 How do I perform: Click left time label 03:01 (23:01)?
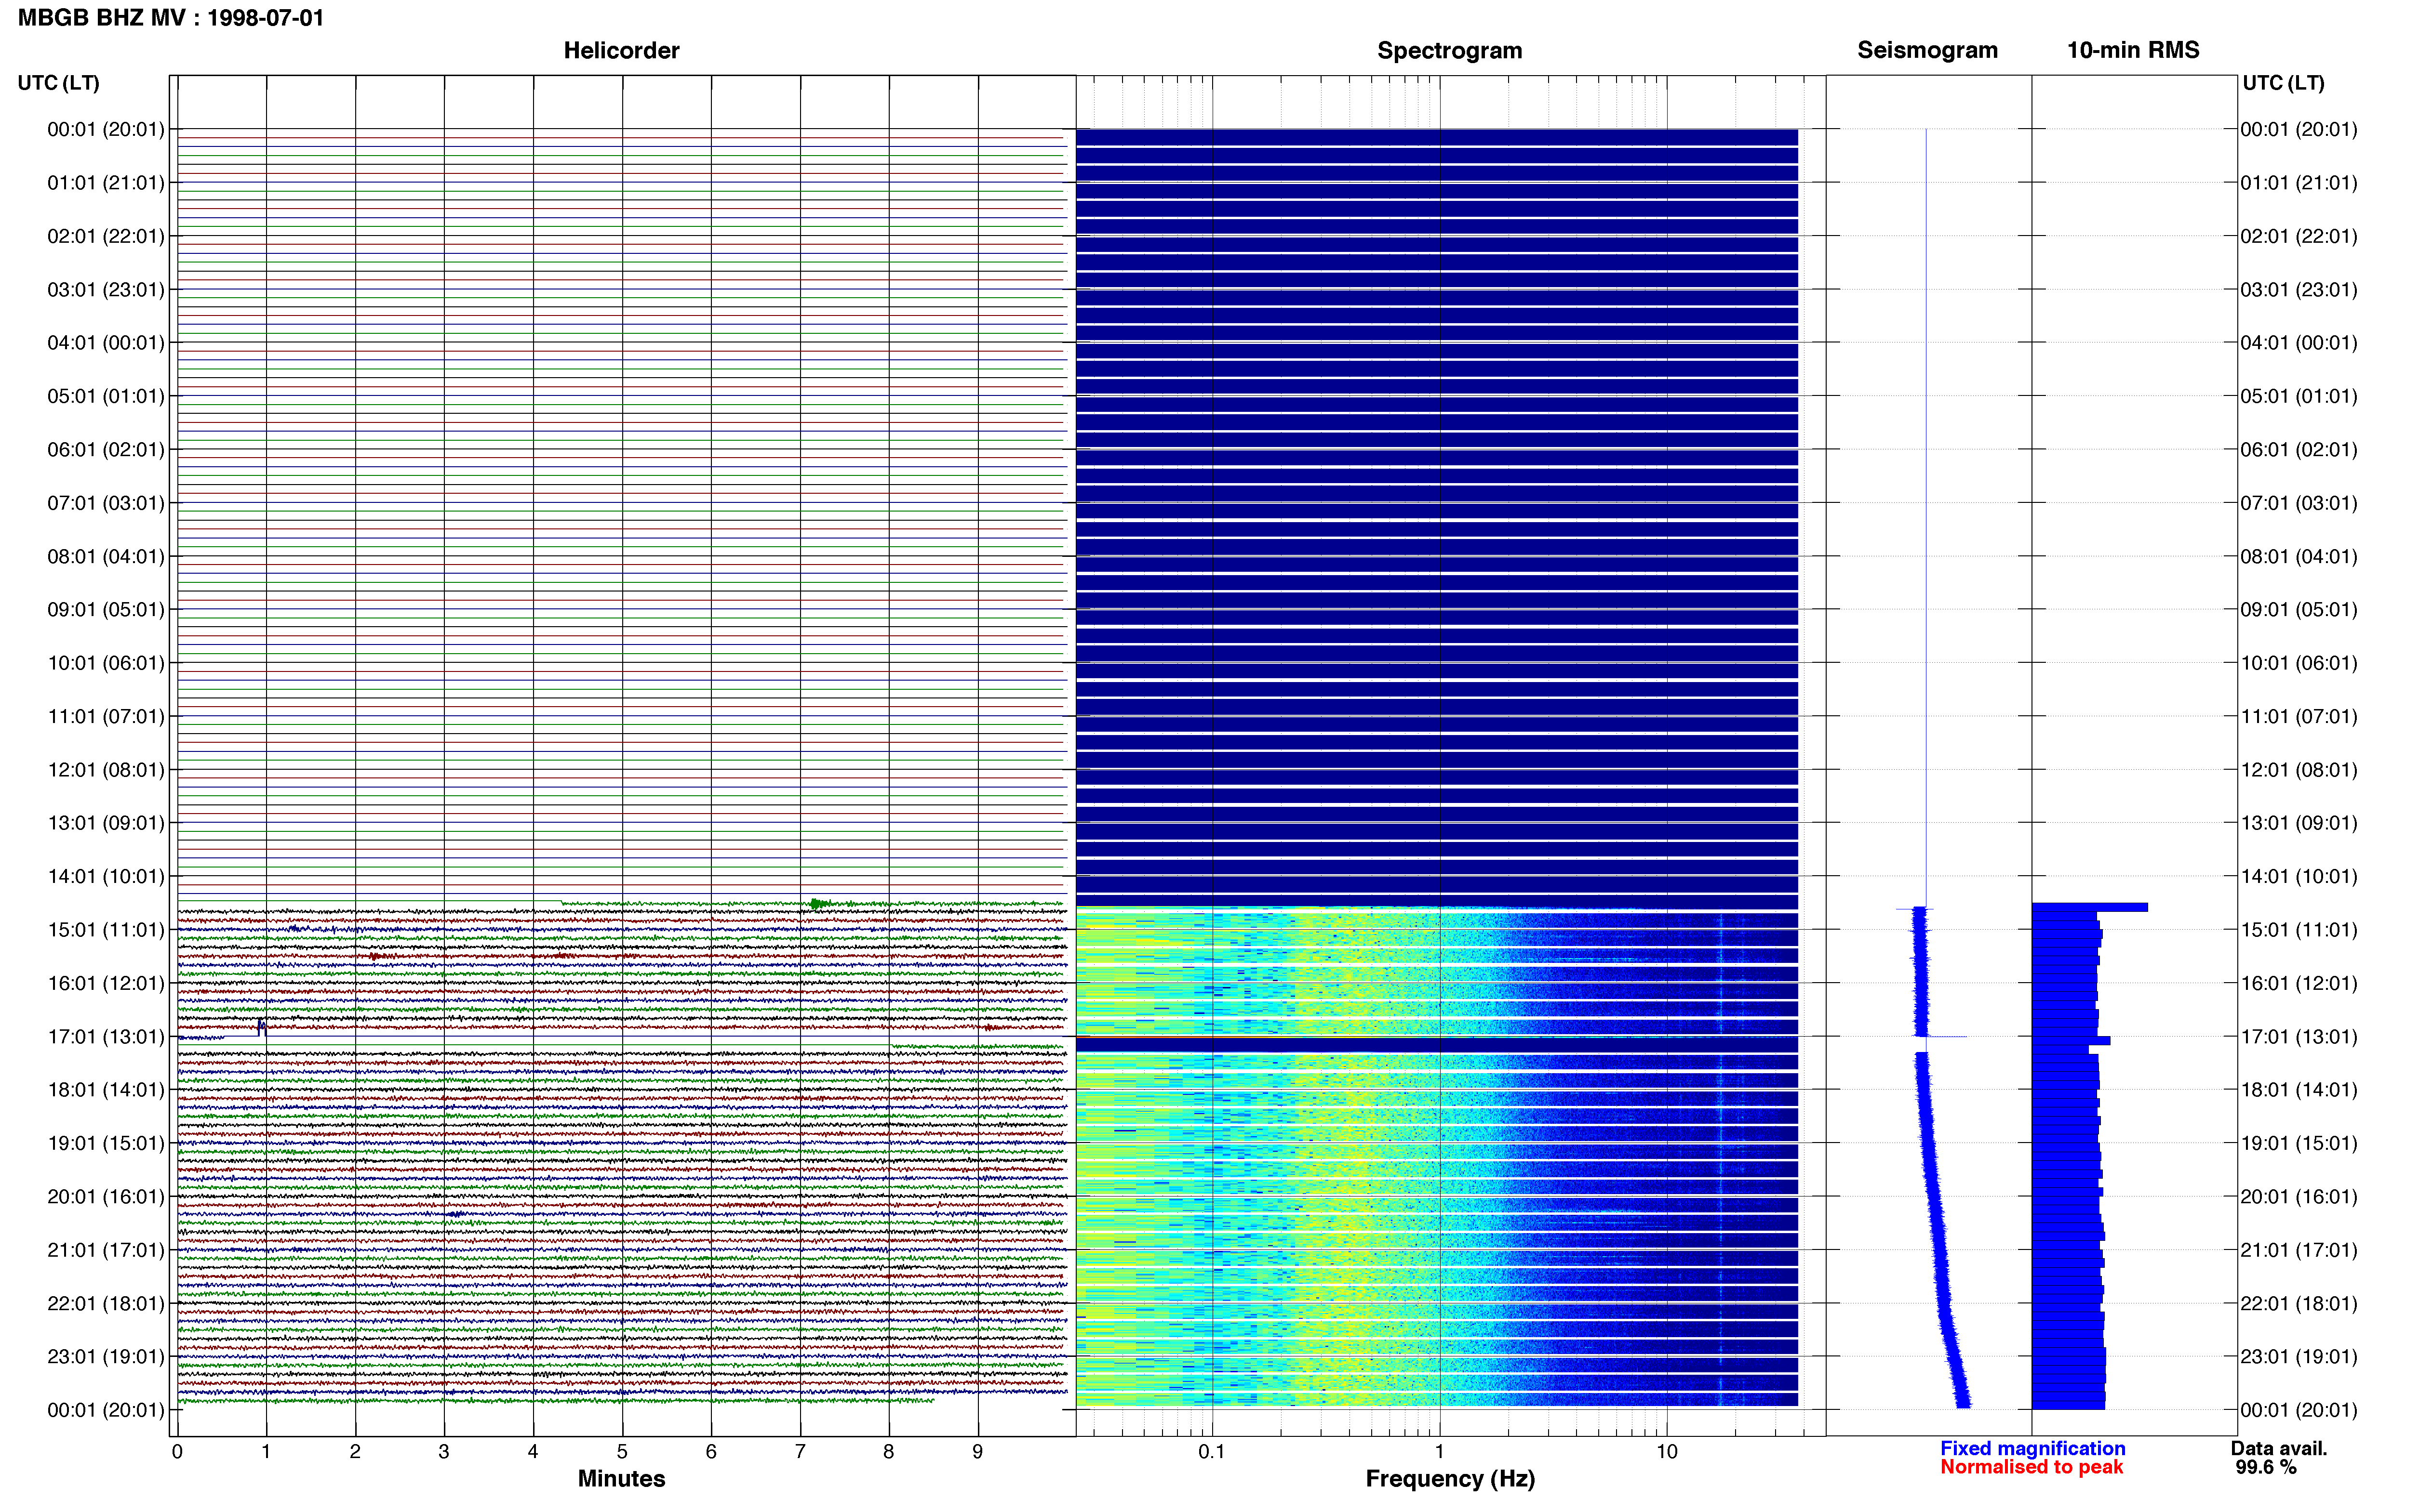click(x=106, y=290)
